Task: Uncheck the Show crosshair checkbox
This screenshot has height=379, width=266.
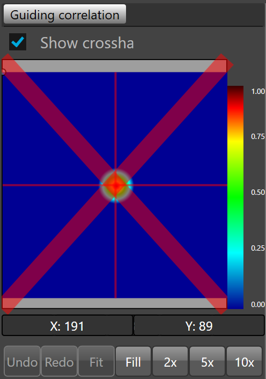Action: (x=18, y=42)
